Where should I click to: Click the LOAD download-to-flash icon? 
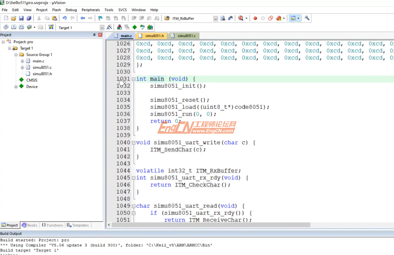(51, 27)
